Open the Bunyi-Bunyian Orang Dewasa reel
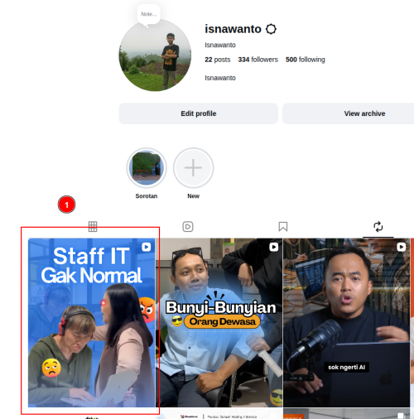The height and width of the screenshot is (419, 414). tap(219, 323)
